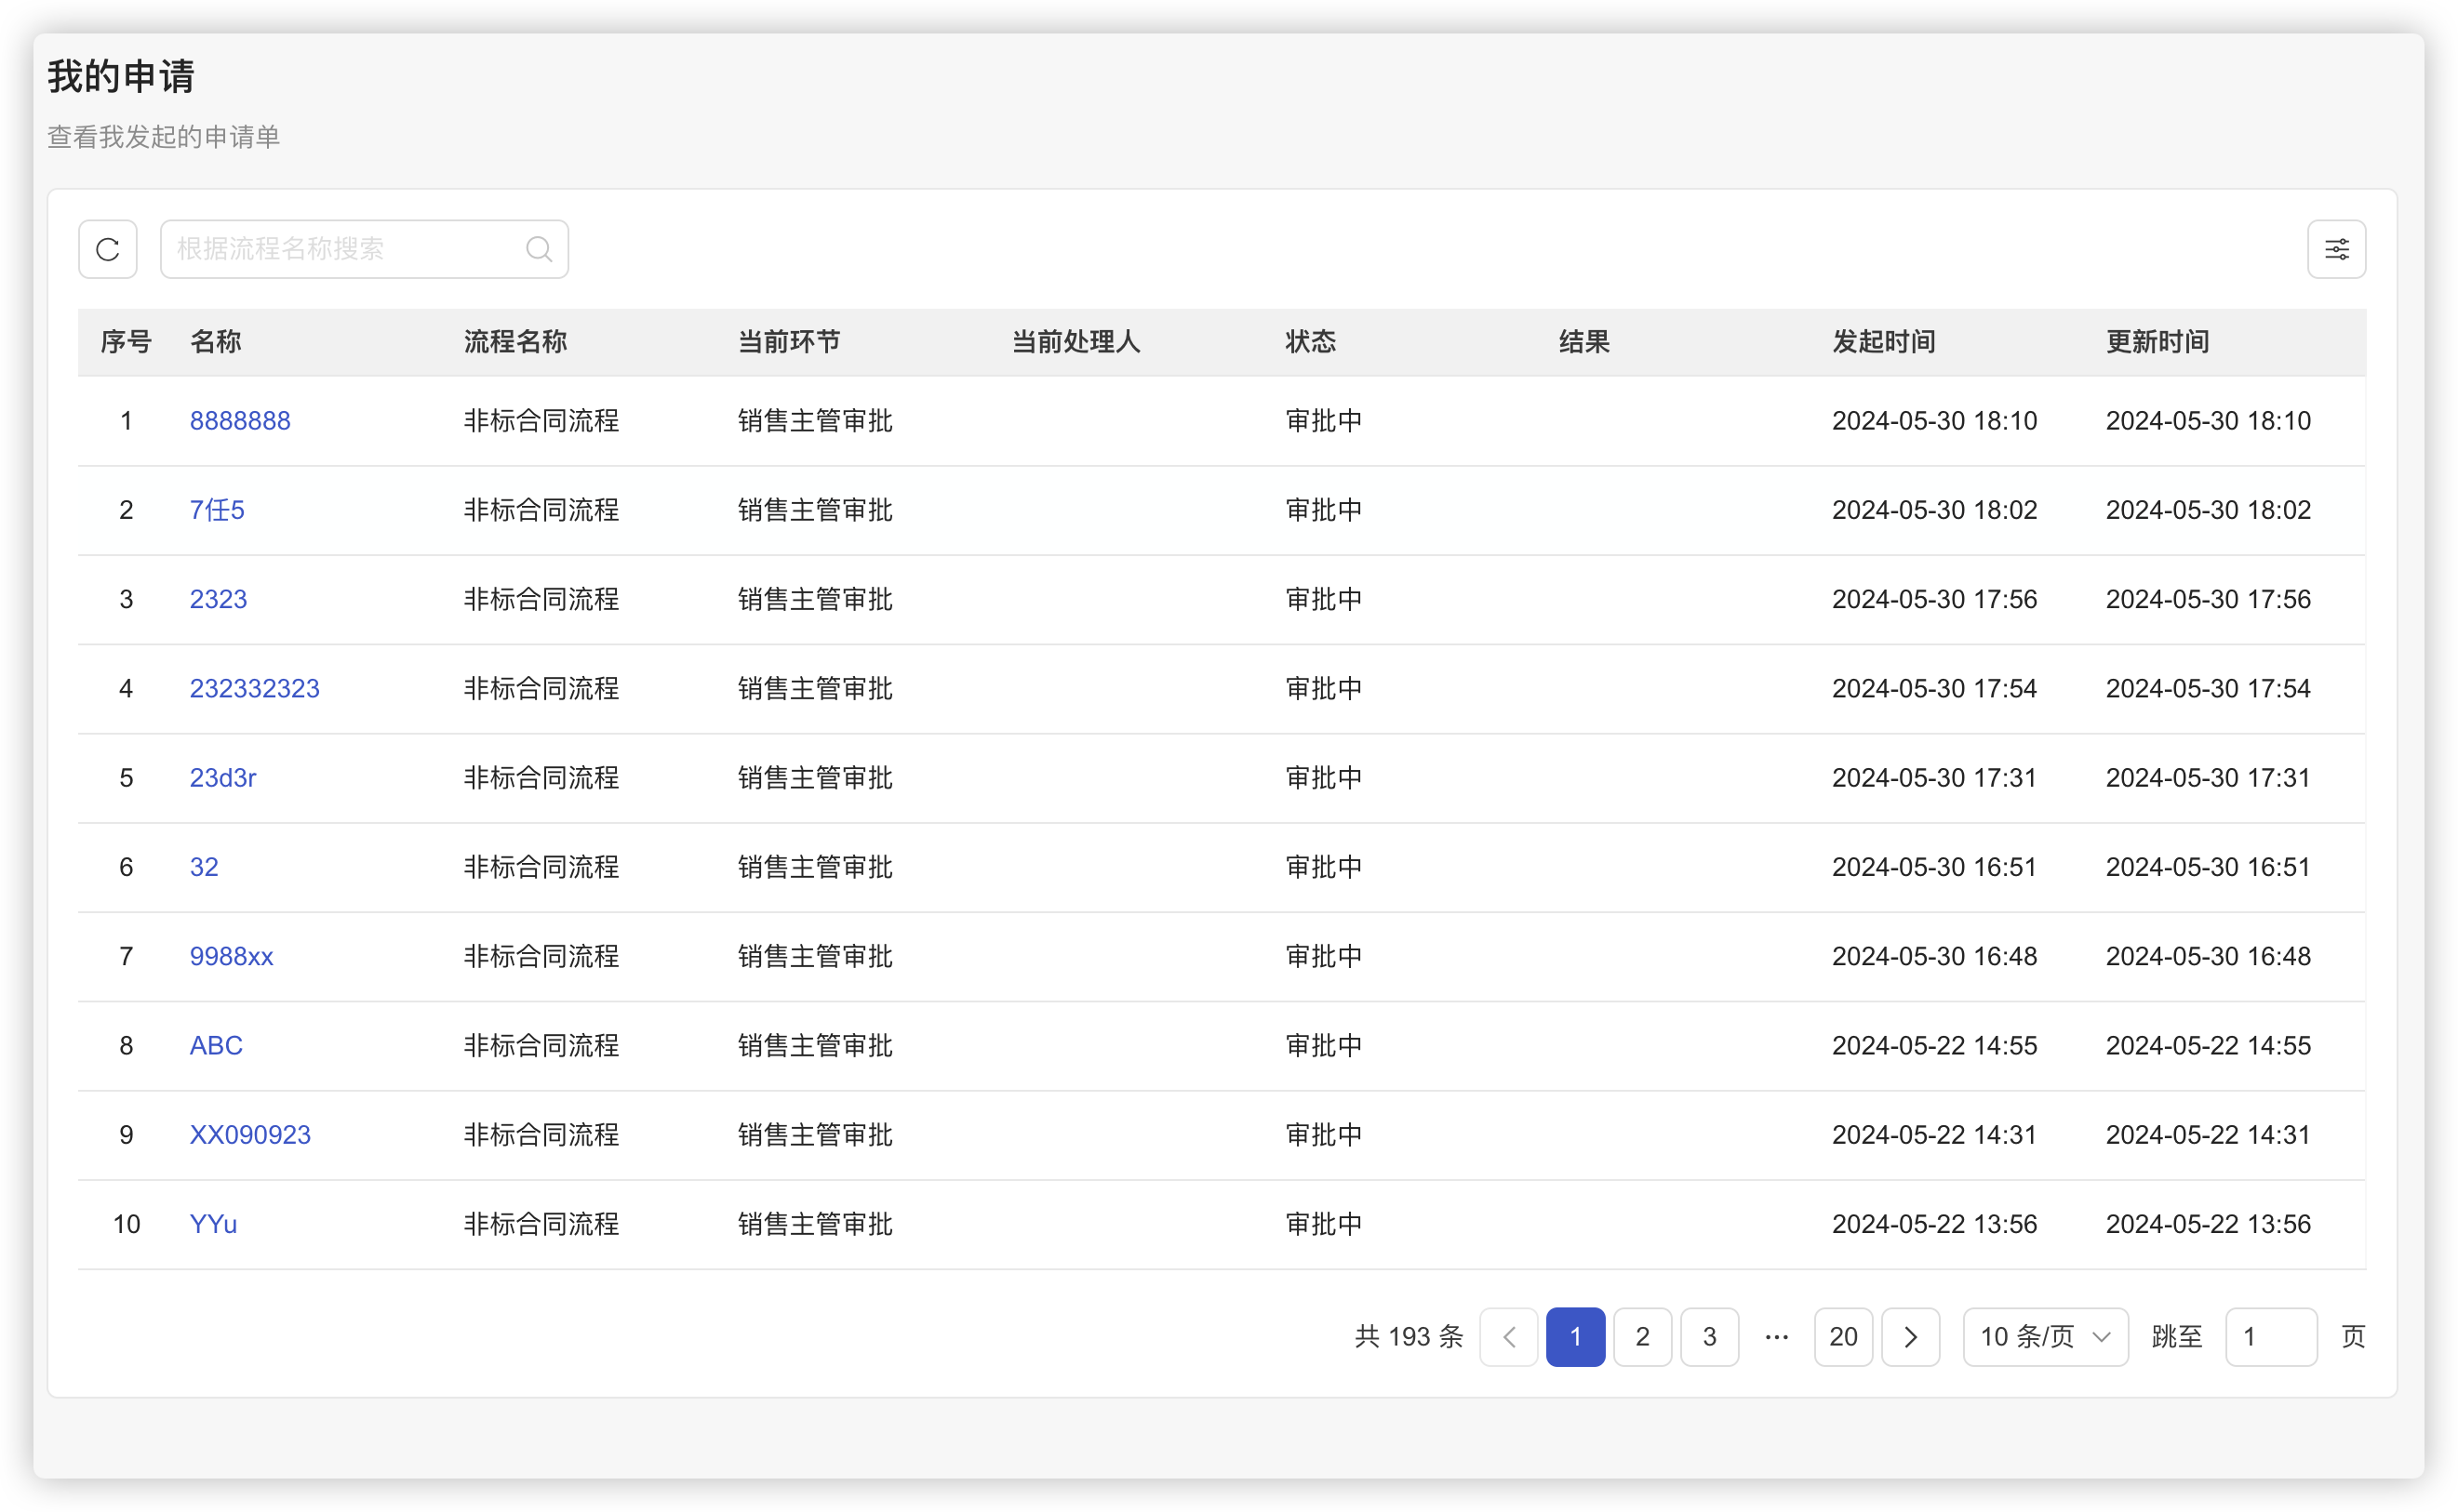The width and height of the screenshot is (2458, 1512).
Task: Expand the 10 条/页 page size dropdown
Action: [x=2045, y=1337]
